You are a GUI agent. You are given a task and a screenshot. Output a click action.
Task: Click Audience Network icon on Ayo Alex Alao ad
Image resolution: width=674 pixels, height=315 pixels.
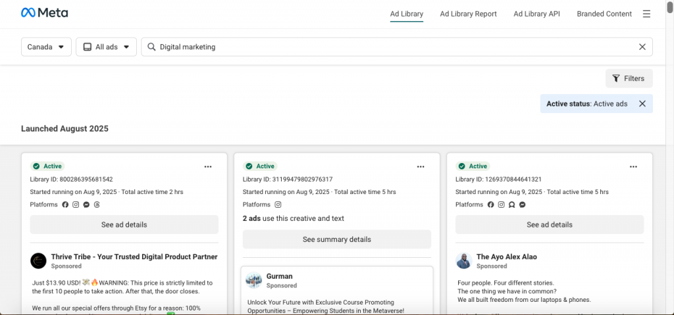[512, 205]
